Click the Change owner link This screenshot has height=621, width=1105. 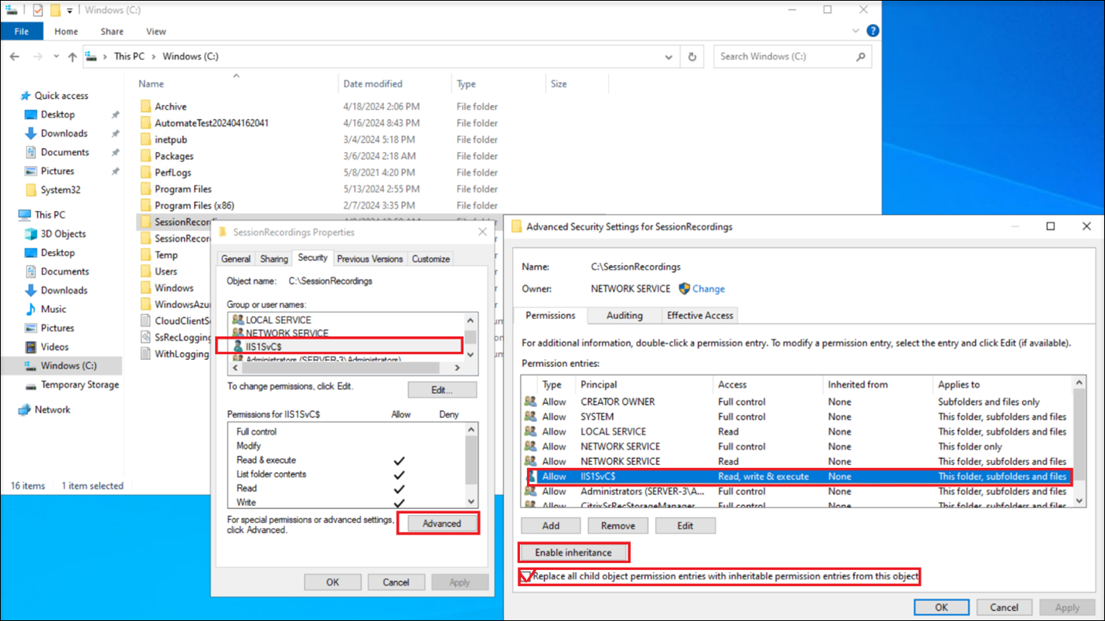[708, 289]
